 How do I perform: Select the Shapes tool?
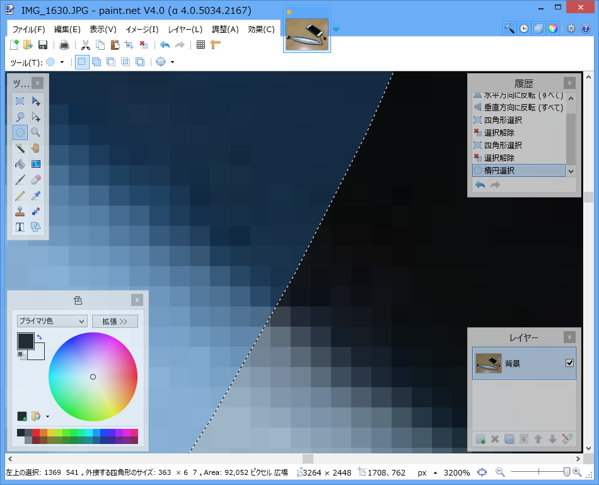coord(36,227)
